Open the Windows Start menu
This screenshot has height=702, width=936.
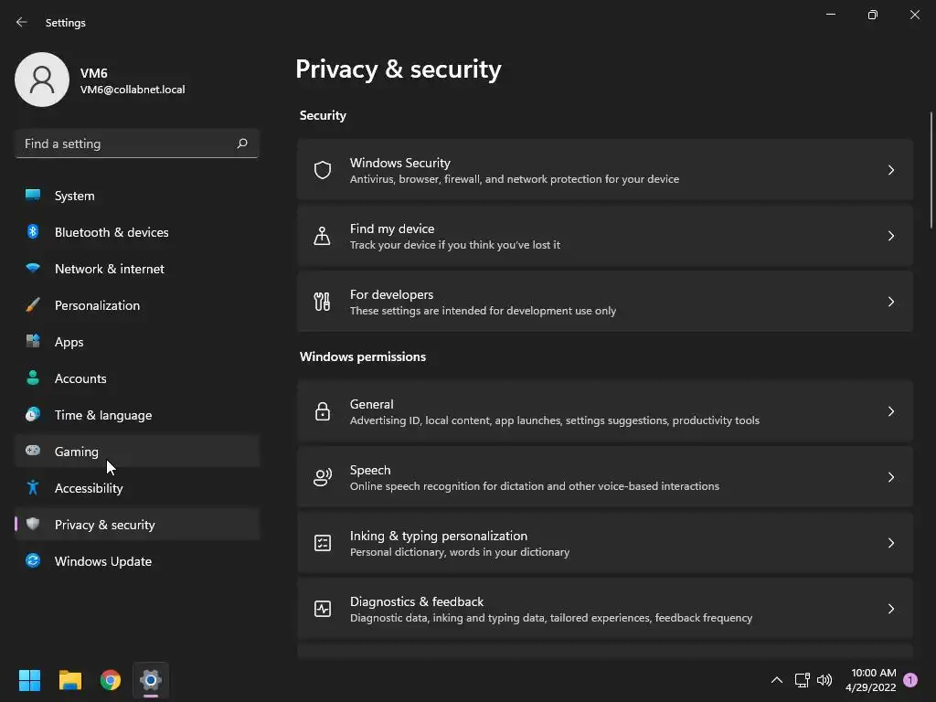click(29, 680)
